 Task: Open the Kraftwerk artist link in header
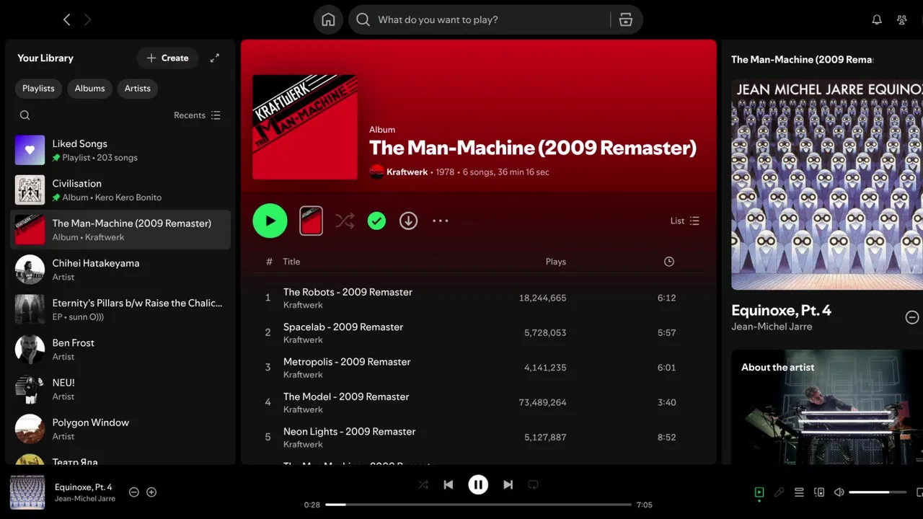click(x=407, y=172)
